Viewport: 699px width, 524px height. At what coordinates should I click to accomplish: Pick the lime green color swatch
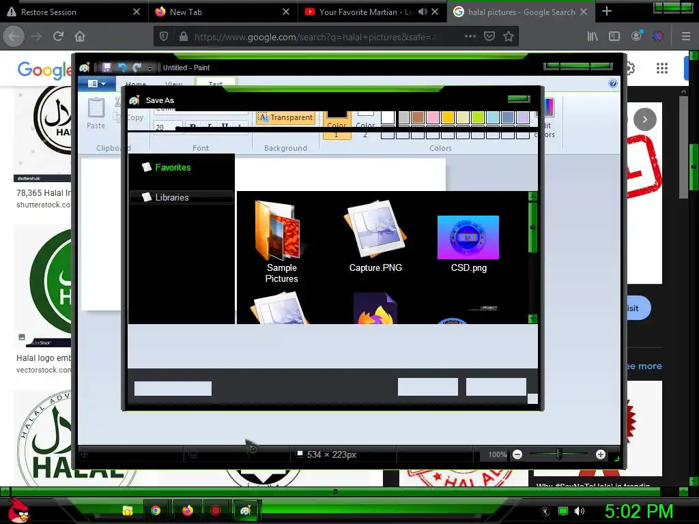pos(478,117)
